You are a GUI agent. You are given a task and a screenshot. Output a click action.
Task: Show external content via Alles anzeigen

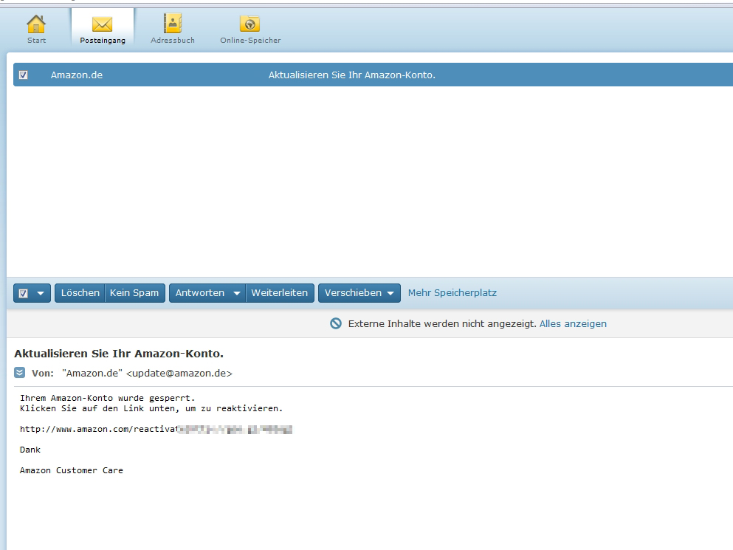point(573,323)
